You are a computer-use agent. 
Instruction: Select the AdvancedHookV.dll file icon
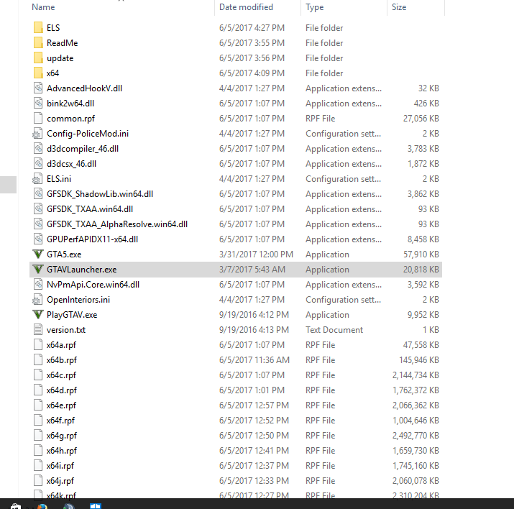click(x=38, y=88)
